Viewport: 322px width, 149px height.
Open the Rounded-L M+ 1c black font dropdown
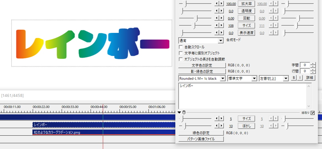tap(202, 79)
